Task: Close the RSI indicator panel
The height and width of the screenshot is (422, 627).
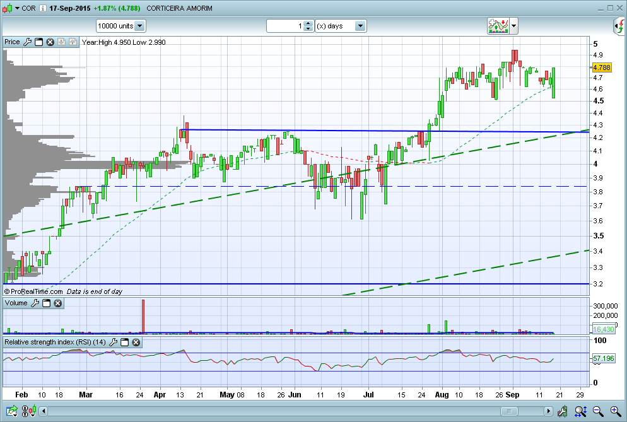Action: [x=136, y=343]
